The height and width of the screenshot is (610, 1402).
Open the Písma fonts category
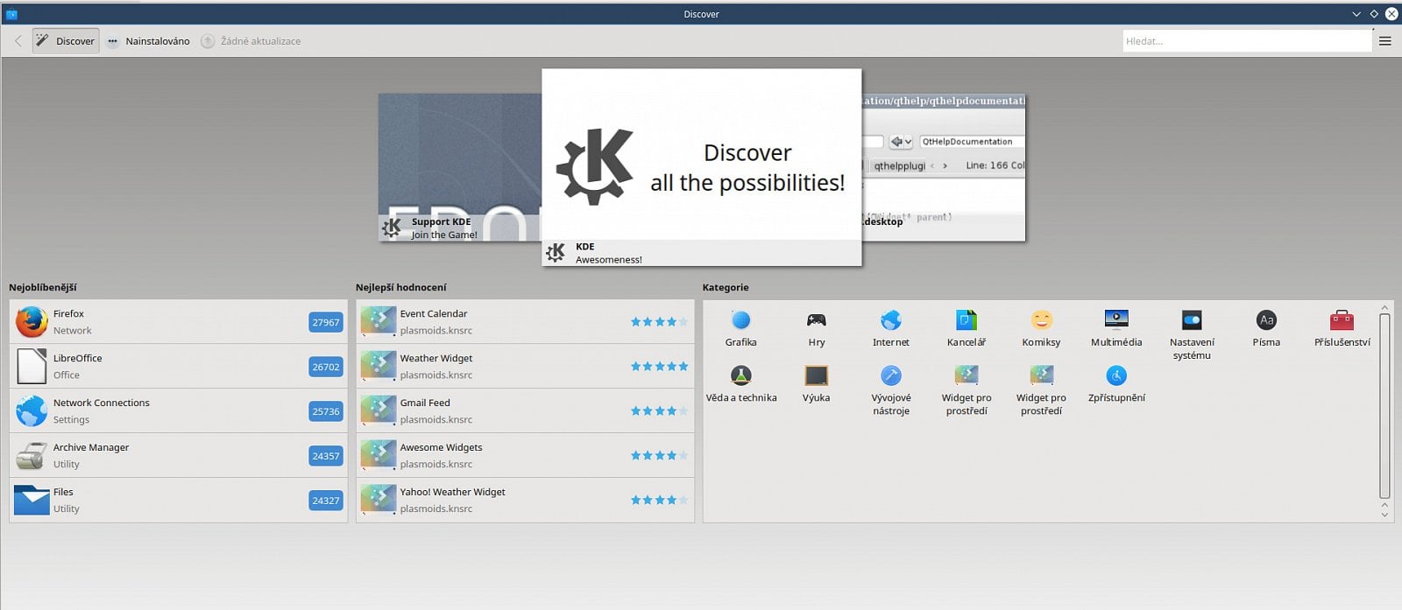pos(1266,329)
